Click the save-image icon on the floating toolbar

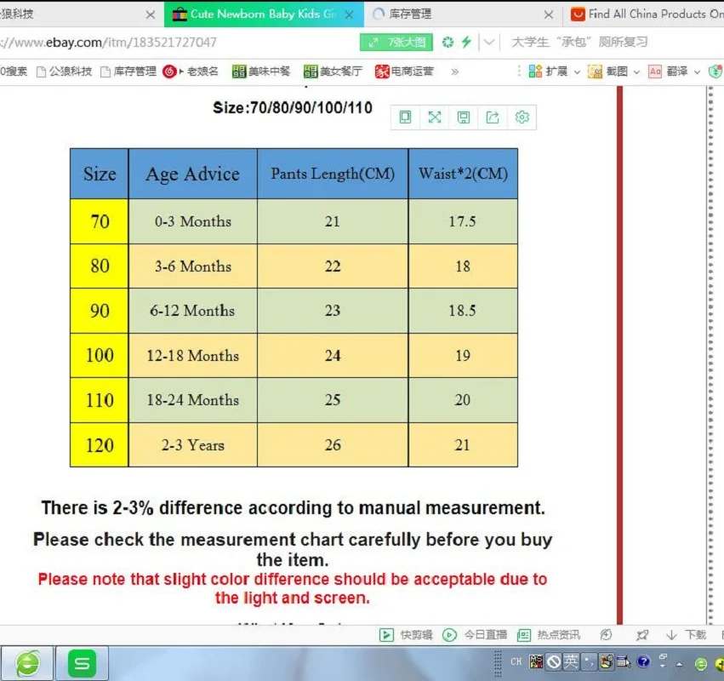[464, 117]
